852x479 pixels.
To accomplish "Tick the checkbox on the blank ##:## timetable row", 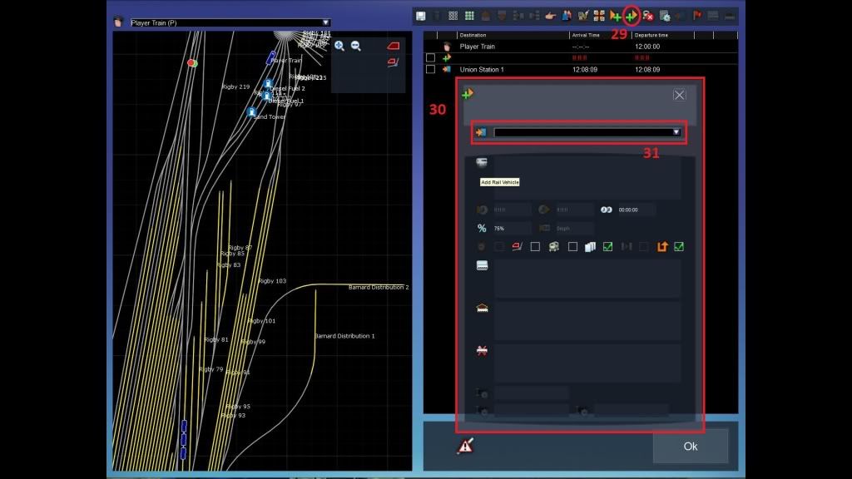I will point(430,57).
